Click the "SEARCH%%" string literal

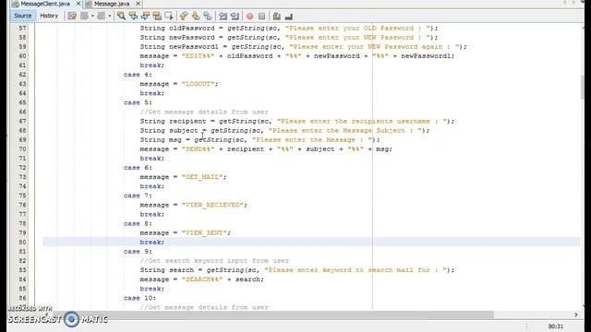(x=202, y=279)
